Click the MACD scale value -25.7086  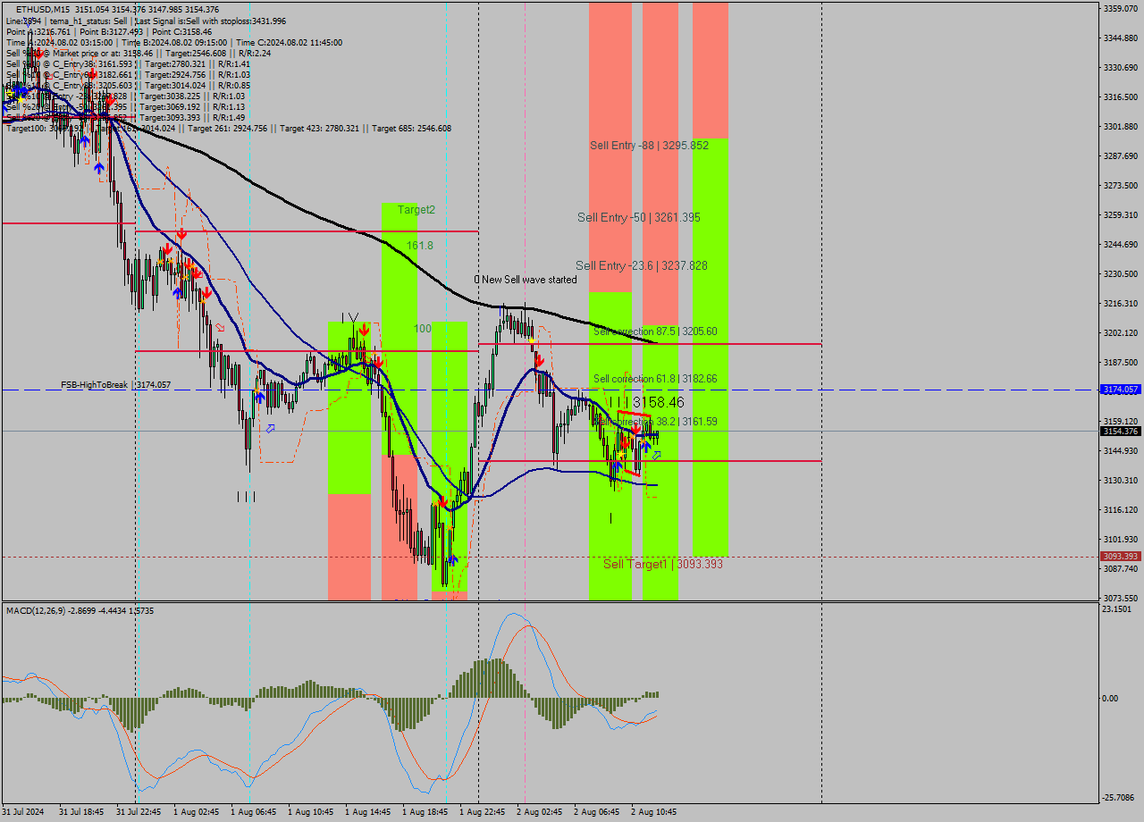1118,796
